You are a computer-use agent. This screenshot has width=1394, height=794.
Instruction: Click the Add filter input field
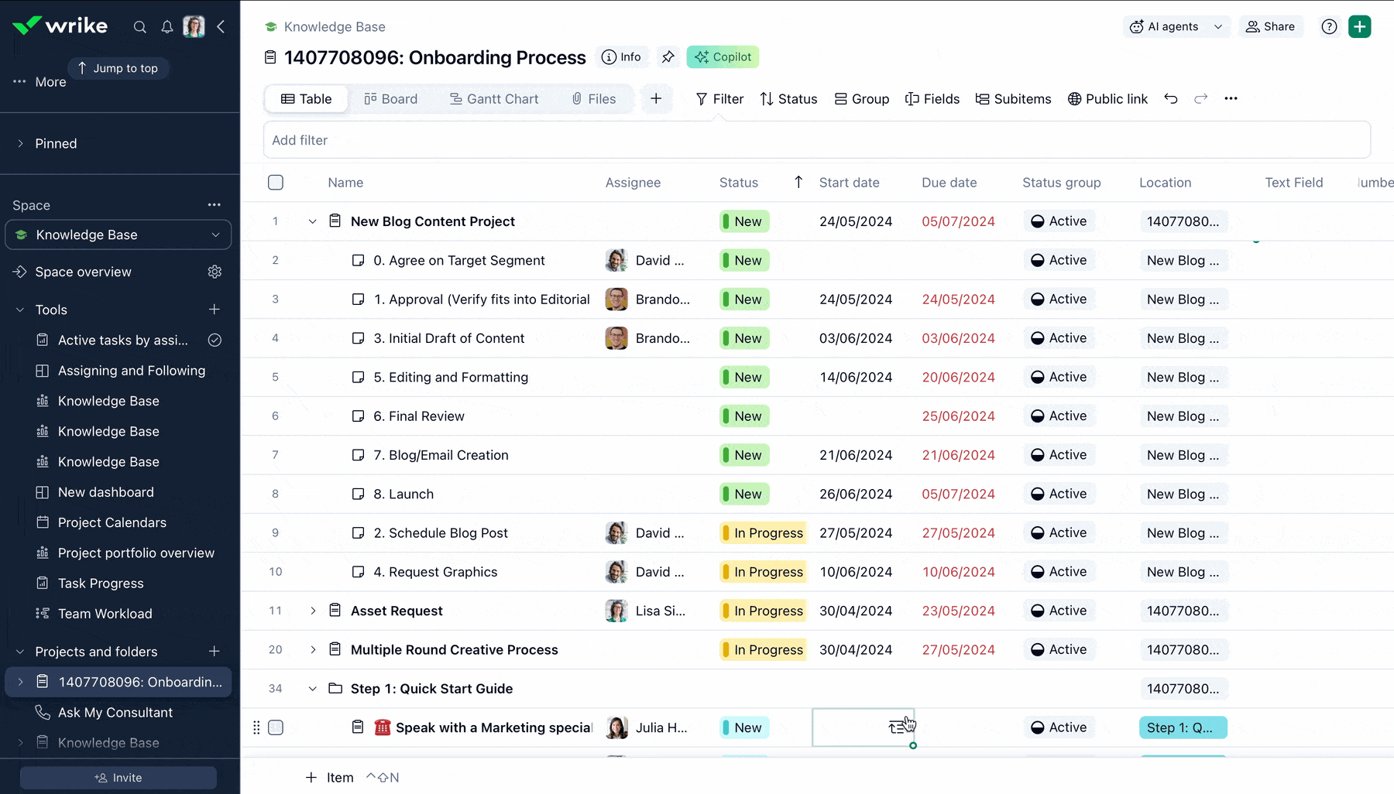[x=816, y=140]
